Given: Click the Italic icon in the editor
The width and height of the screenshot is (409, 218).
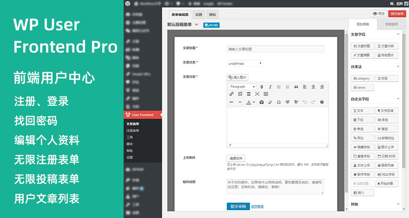Looking at the screenshot, I should [270, 87].
